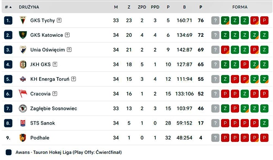Image resolution: width=273 pixels, height=160 pixels.
Task: Click the GKS Tychy team logo
Action: (x=23, y=20)
